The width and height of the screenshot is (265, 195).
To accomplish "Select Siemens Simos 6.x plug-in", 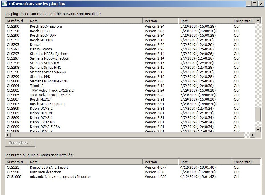I will click(130, 63).
